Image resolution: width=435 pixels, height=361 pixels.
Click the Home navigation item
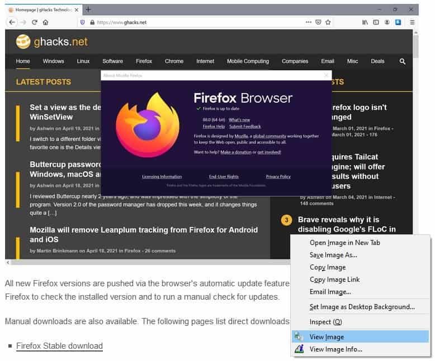[23, 61]
